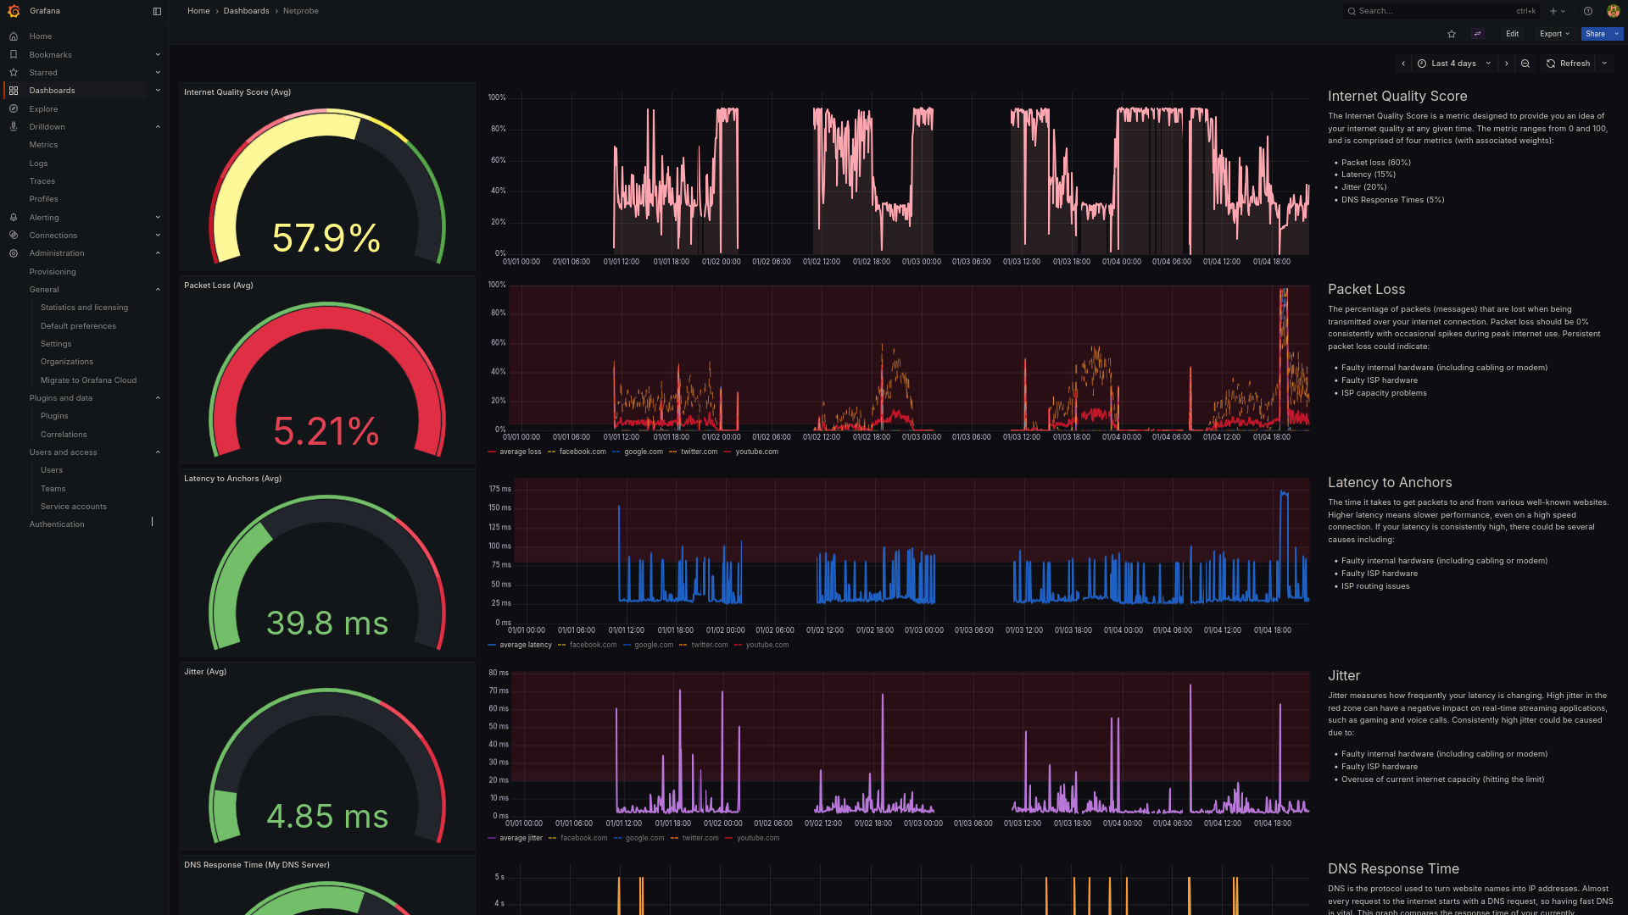1628x915 pixels.
Task: Dock or undock the sidebar menu icon
Action: (x=157, y=11)
